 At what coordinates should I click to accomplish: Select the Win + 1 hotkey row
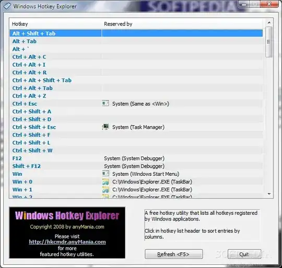pyautogui.click(x=136, y=190)
